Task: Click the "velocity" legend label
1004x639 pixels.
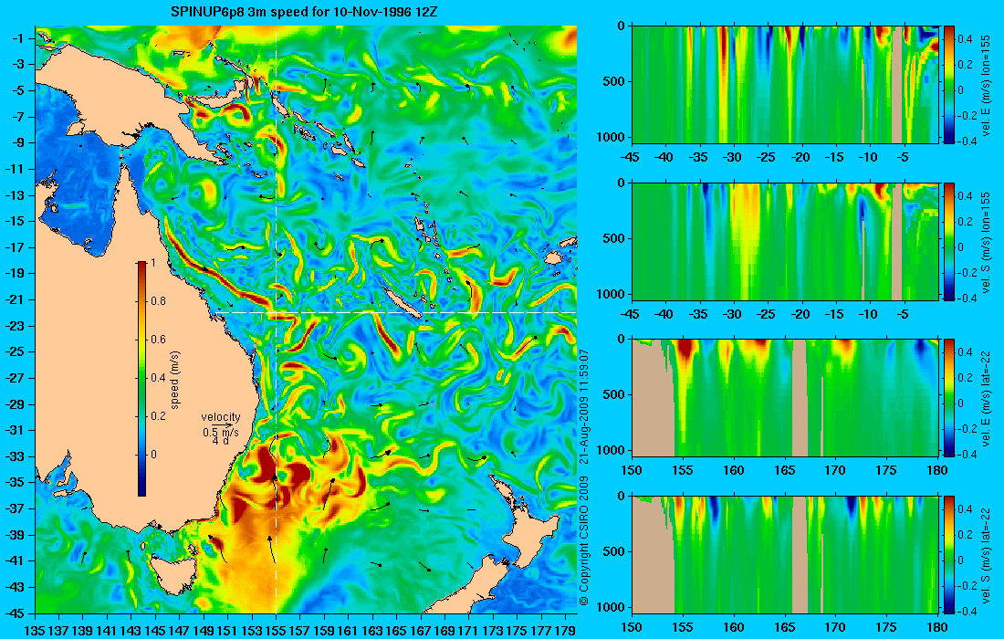Action: [x=220, y=417]
